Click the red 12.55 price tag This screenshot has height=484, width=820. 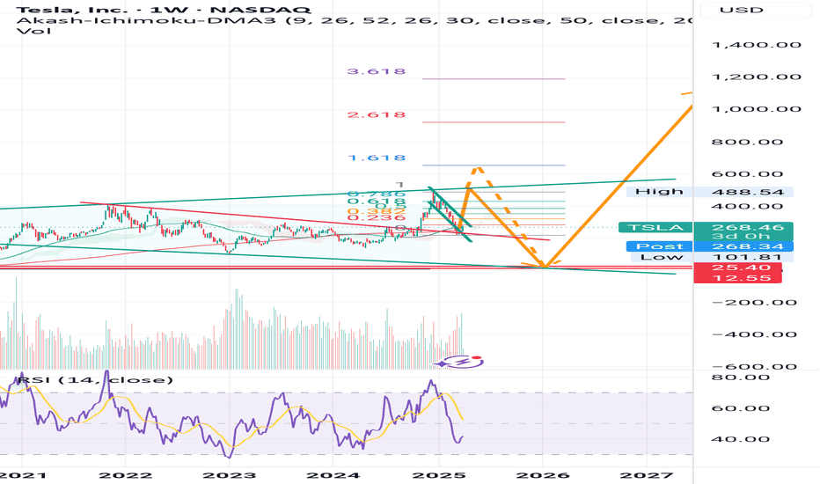pos(737,278)
